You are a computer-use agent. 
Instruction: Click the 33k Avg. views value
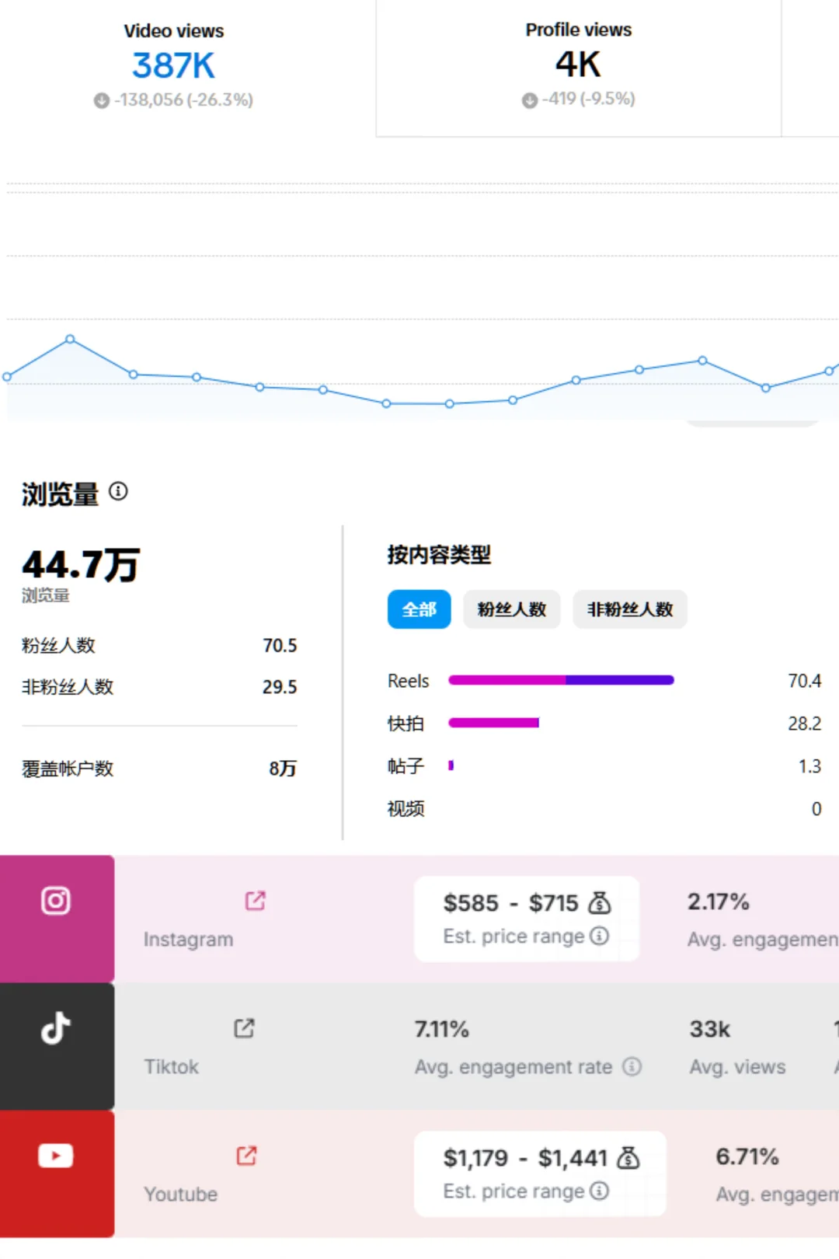click(710, 1029)
